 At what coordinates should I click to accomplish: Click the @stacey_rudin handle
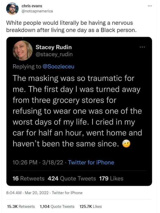(54, 55)
